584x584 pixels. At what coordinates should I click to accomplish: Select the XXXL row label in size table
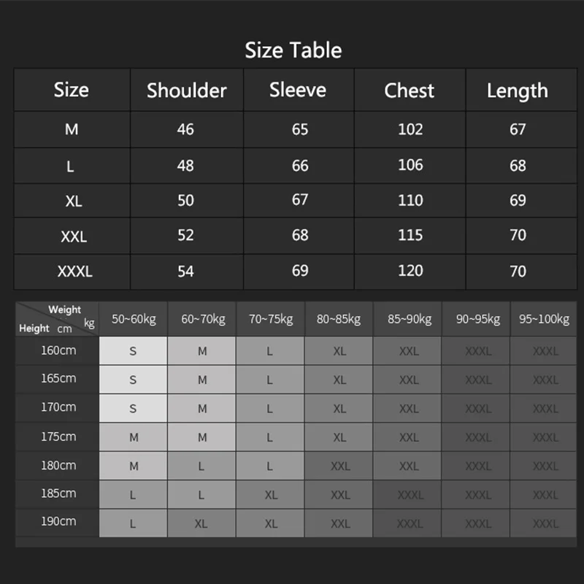point(74,272)
